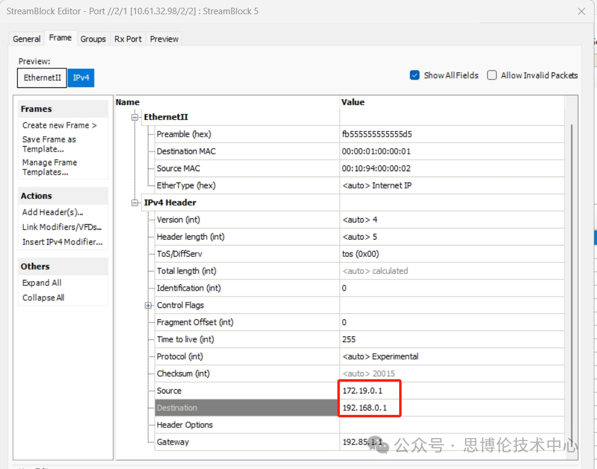The height and width of the screenshot is (469, 597).
Task: Select the EthernetII preview header button
Action: point(42,78)
